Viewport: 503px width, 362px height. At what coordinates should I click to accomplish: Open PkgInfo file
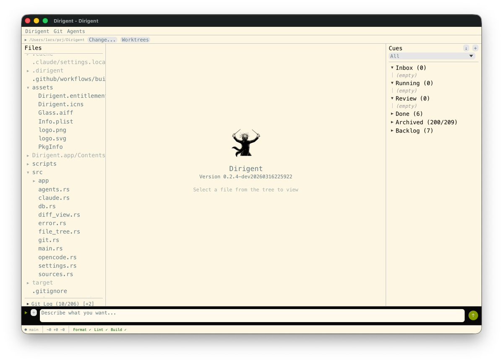[51, 147]
